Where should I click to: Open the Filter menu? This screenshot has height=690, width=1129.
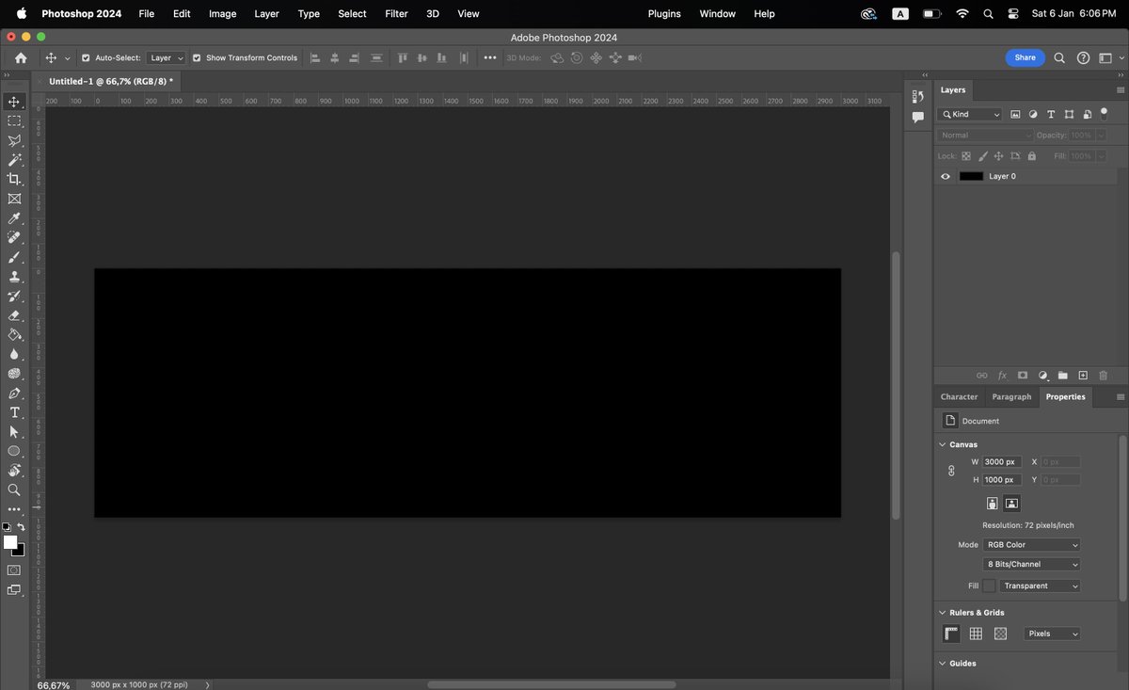(396, 13)
